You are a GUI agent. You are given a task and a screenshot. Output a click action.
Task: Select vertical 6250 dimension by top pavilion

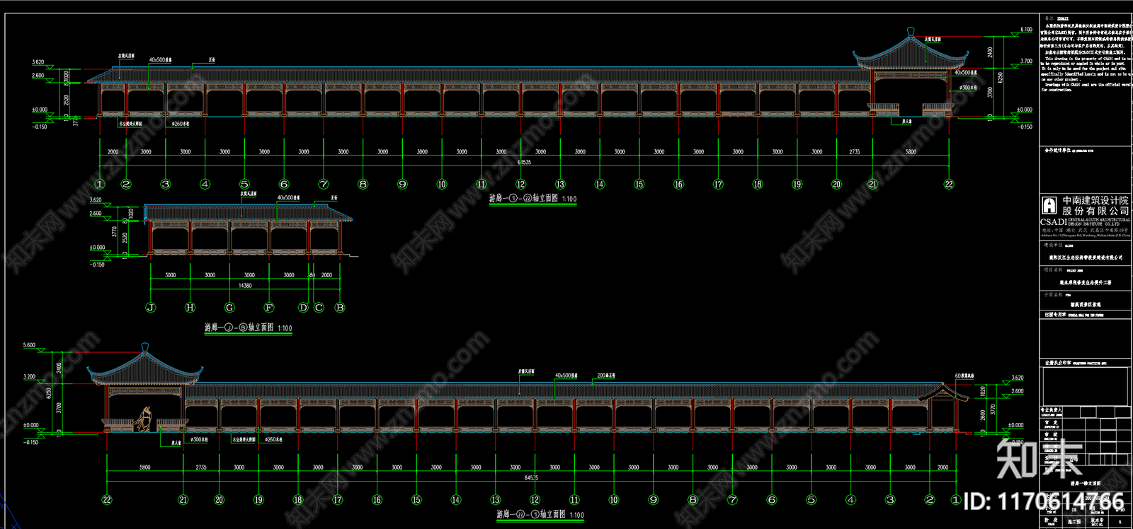point(1000,76)
